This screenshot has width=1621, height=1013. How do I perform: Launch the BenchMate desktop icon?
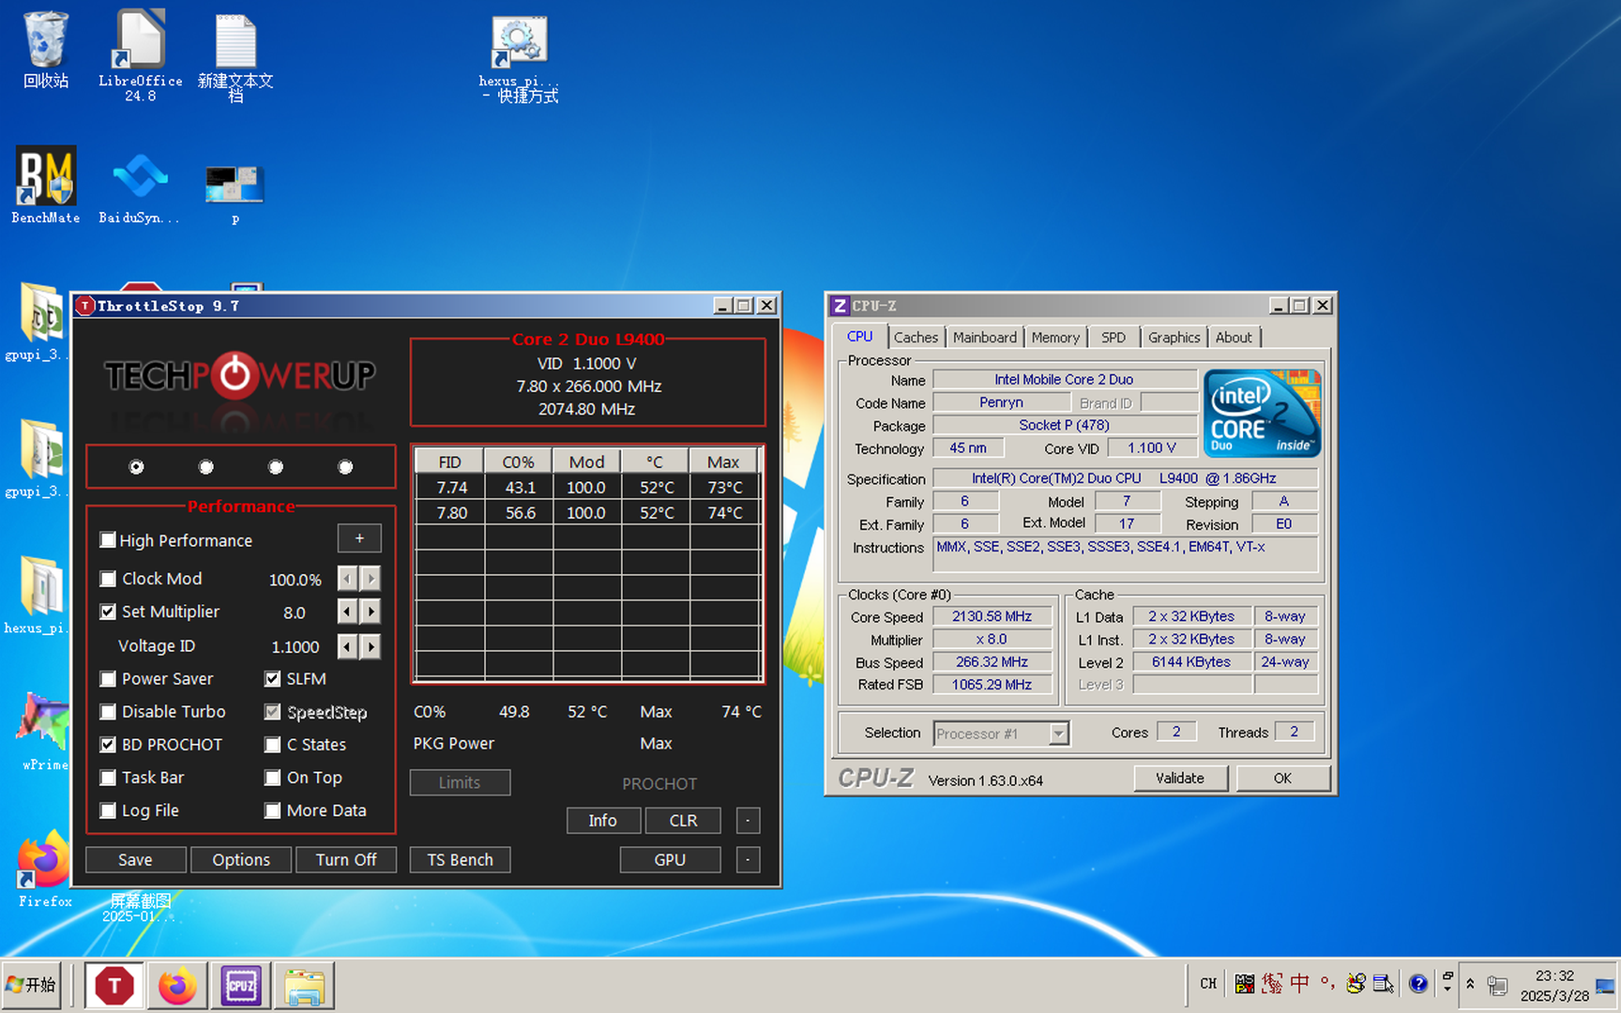[45, 185]
